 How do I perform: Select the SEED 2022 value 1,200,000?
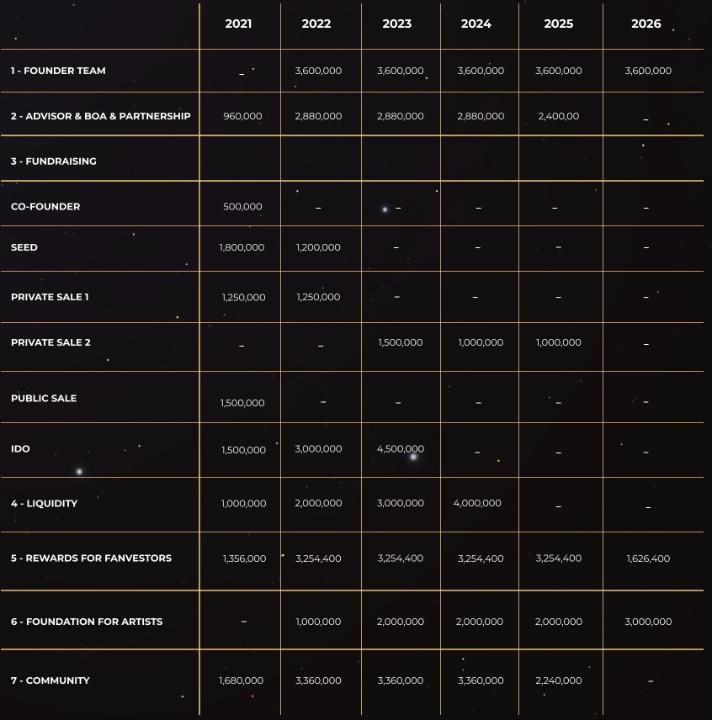pyautogui.click(x=318, y=247)
